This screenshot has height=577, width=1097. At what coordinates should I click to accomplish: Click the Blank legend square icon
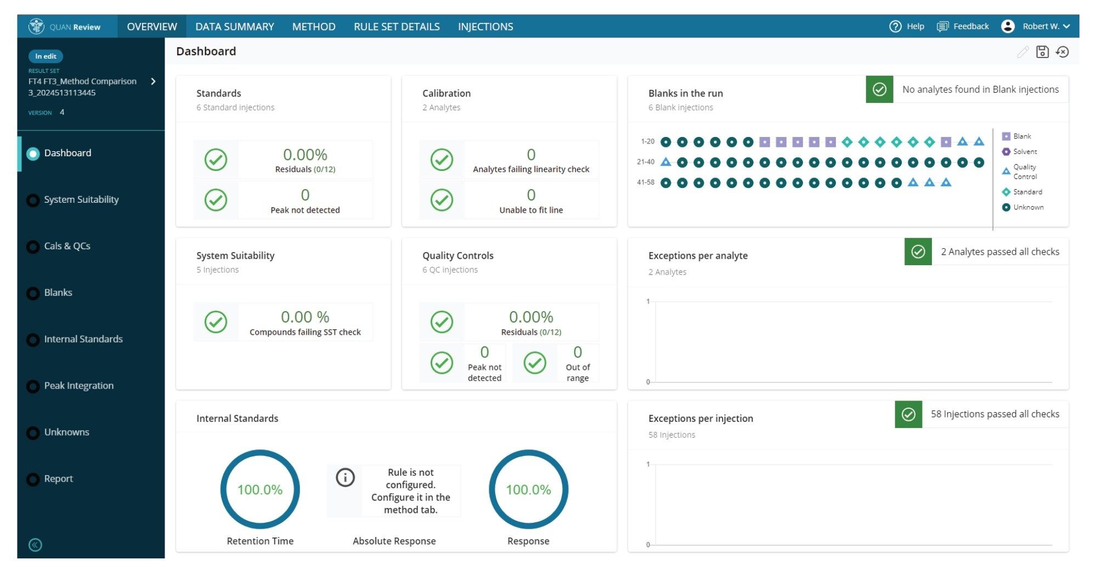click(x=1006, y=136)
